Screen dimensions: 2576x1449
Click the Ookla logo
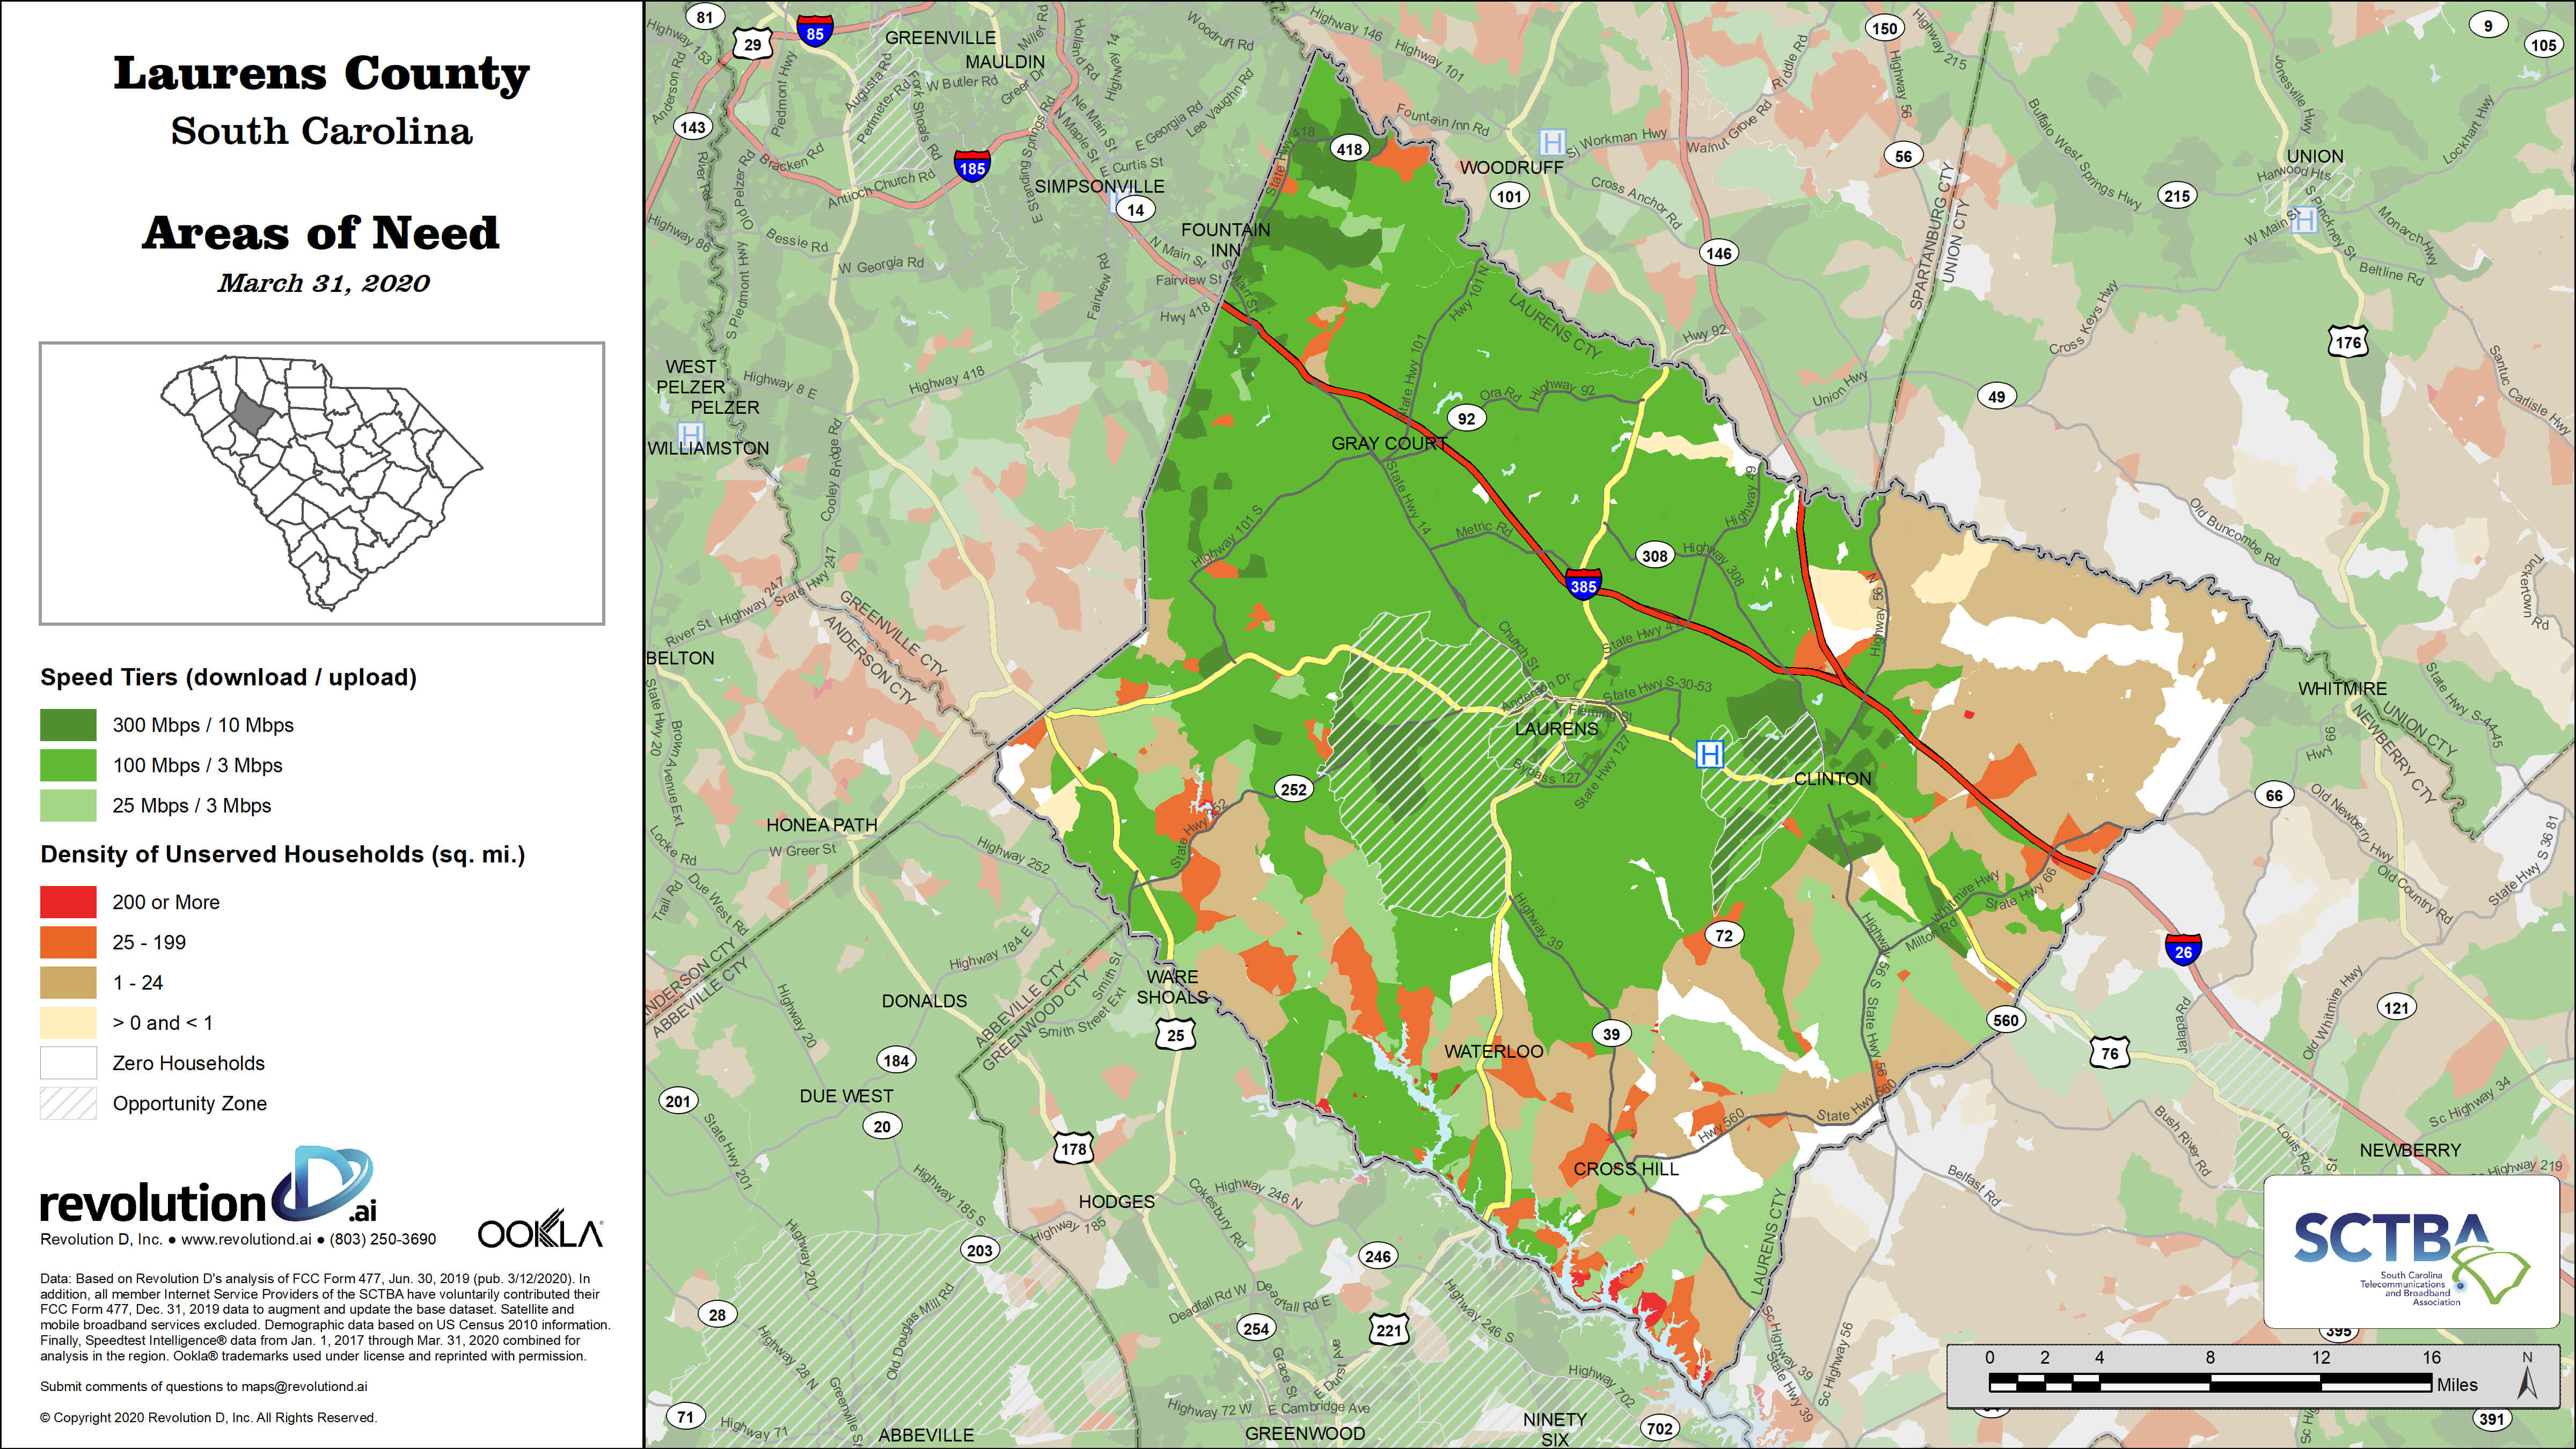(541, 1229)
